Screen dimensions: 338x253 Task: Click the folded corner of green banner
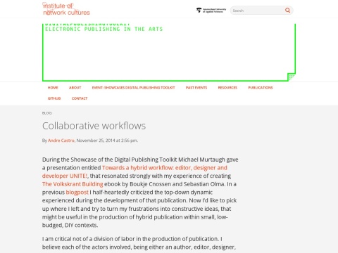click(292, 77)
